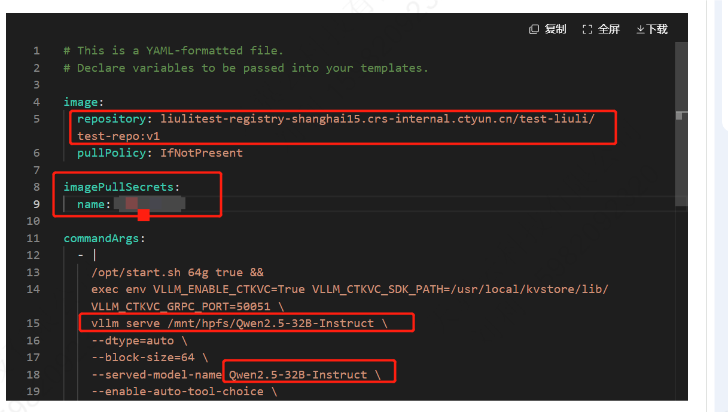Click the blurred name value on line 9
728x412 pixels.
click(x=151, y=204)
